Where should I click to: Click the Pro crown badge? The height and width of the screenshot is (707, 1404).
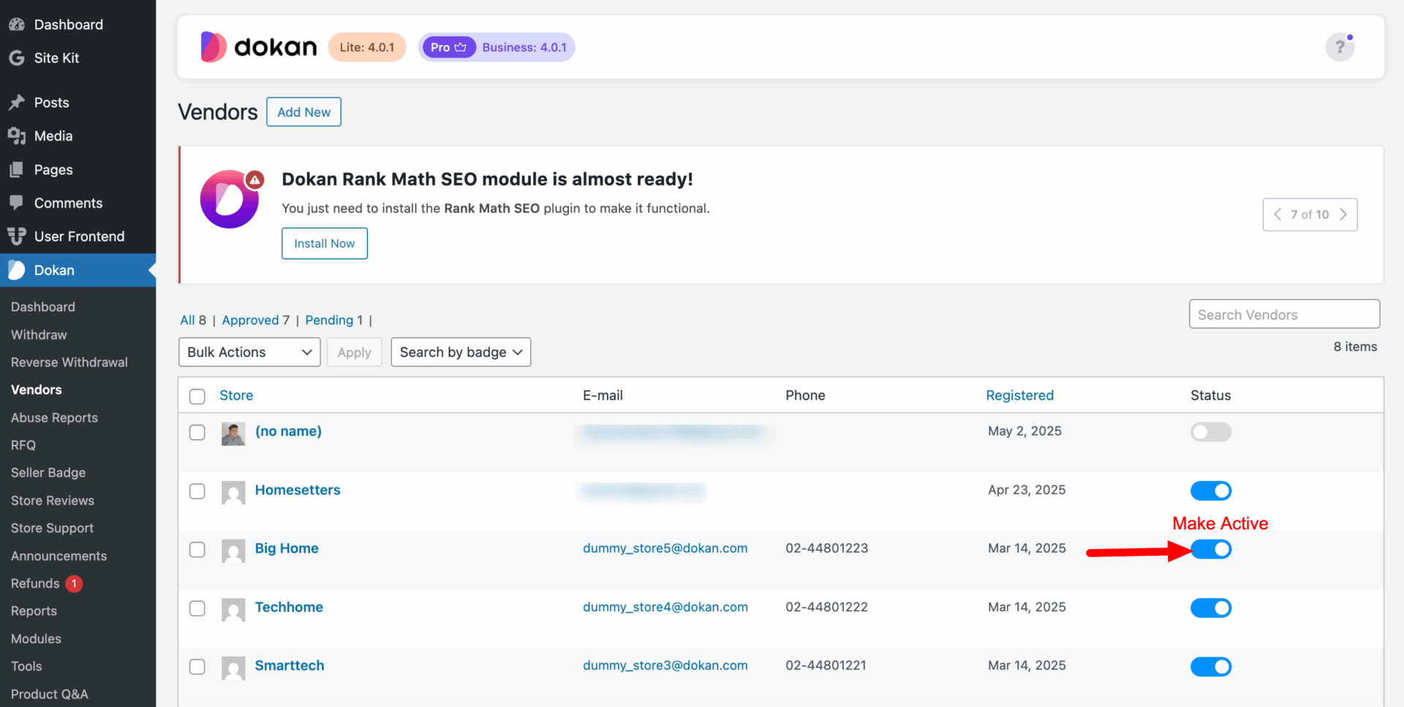click(449, 48)
